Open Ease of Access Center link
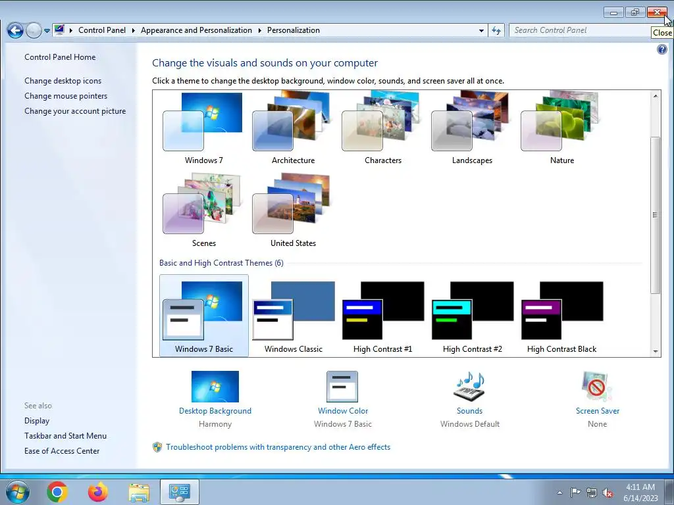The width and height of the screenshot is (674, 505). 62,451
